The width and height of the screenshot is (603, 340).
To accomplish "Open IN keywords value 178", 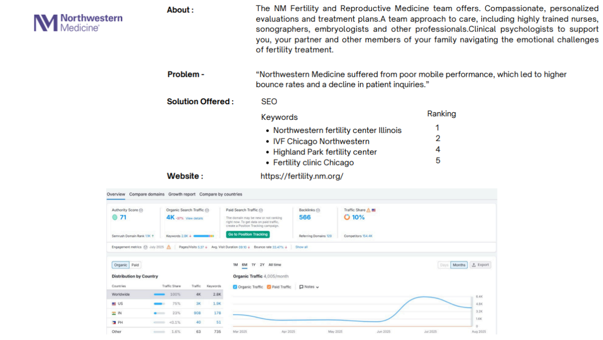I will click(x=218, y=313).
